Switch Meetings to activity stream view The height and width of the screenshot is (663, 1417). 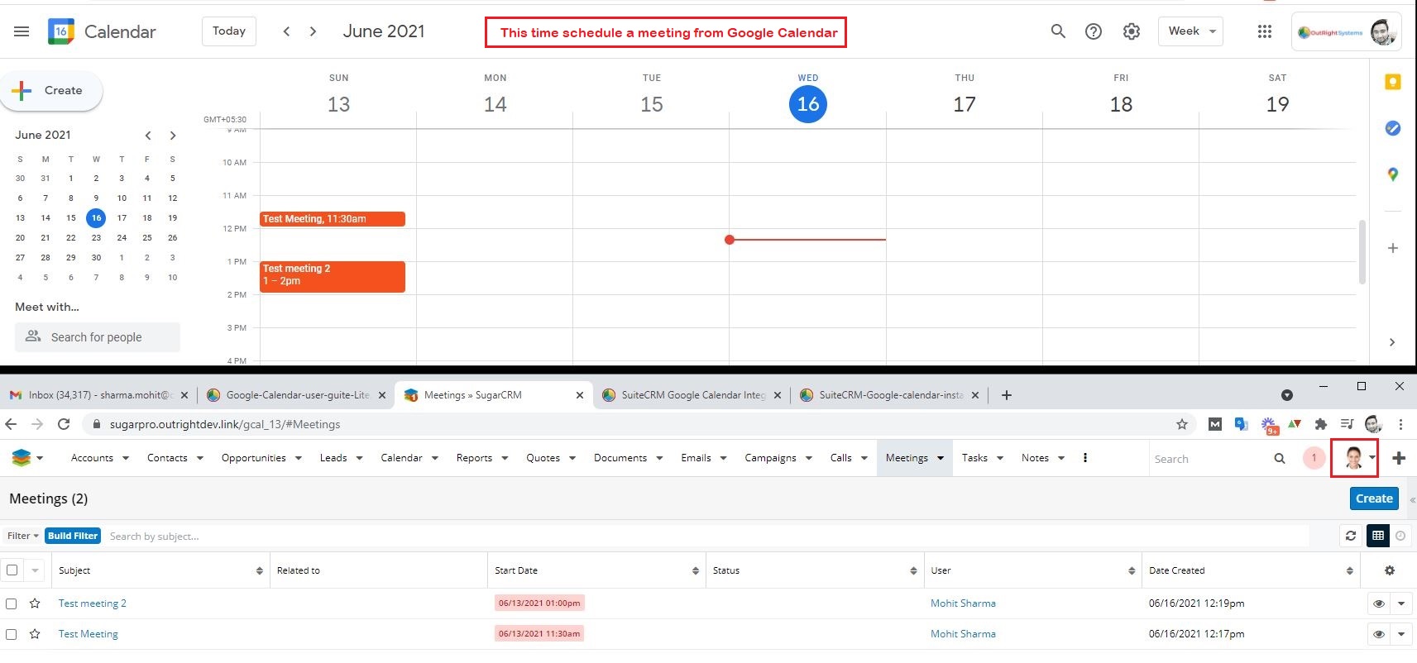pos(1400,536)
